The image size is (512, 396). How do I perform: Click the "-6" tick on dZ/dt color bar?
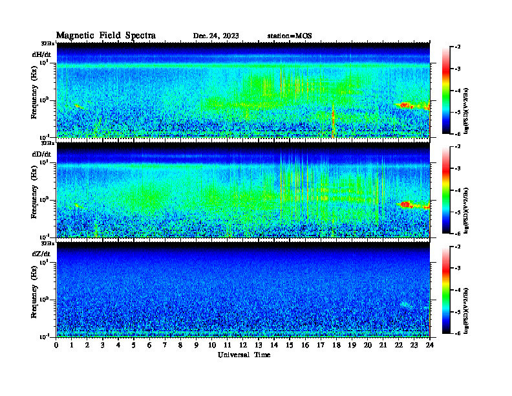click(x=458, y=333)
